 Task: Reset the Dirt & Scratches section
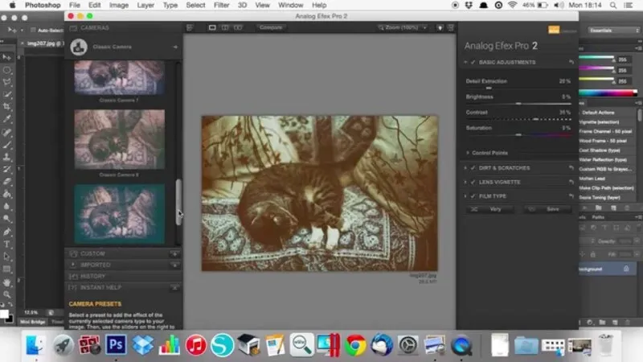[571, 168]
